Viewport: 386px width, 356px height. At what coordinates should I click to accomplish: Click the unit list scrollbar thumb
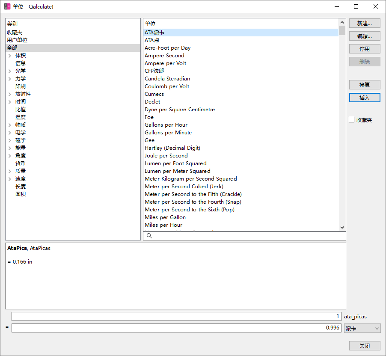342,30
